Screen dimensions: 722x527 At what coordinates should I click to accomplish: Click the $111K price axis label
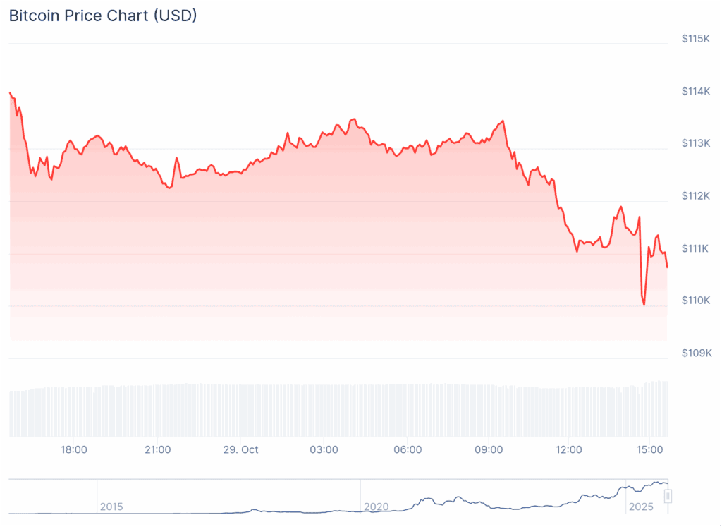point(696,248)
